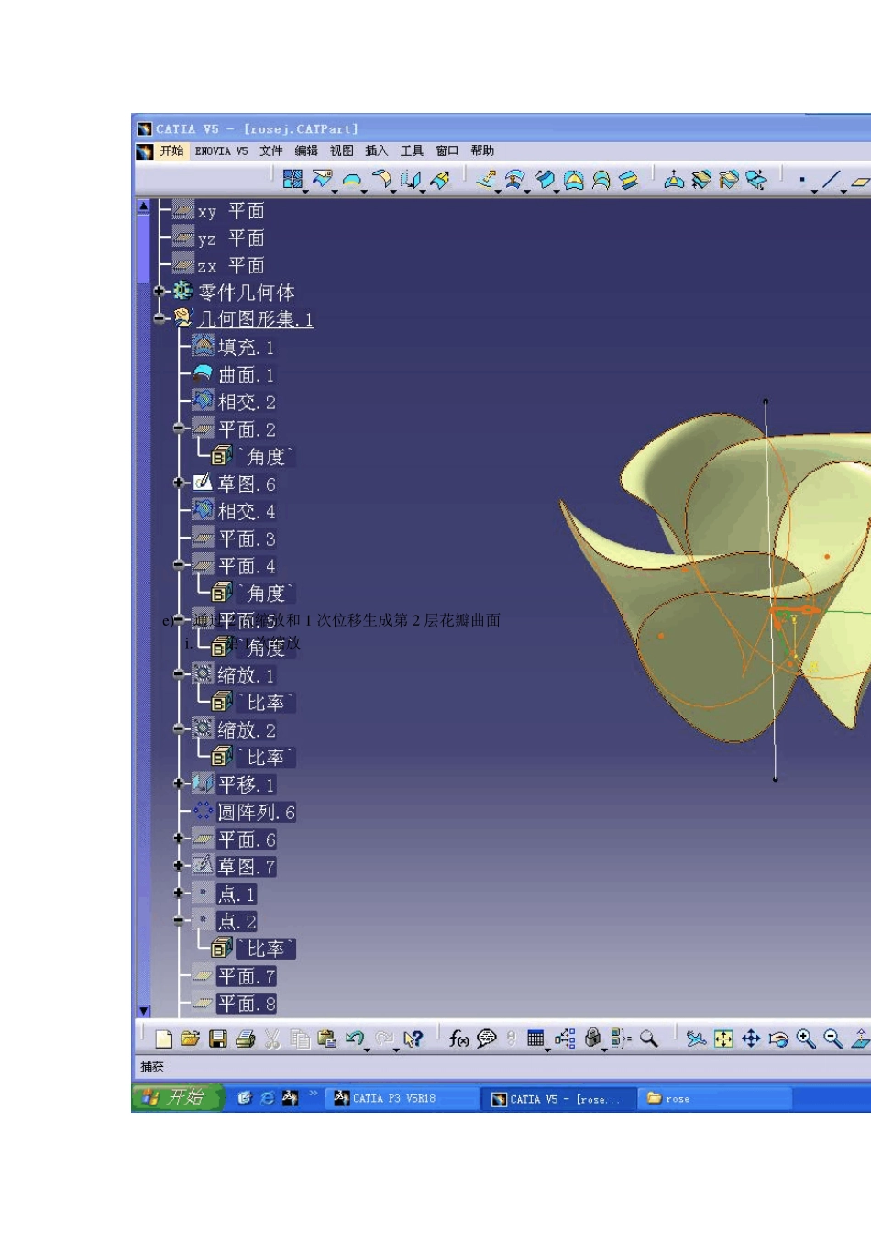Select the 平面.8 tree item
The width and height of the screenshot is (871, 1233).
tap(235, 1004)
